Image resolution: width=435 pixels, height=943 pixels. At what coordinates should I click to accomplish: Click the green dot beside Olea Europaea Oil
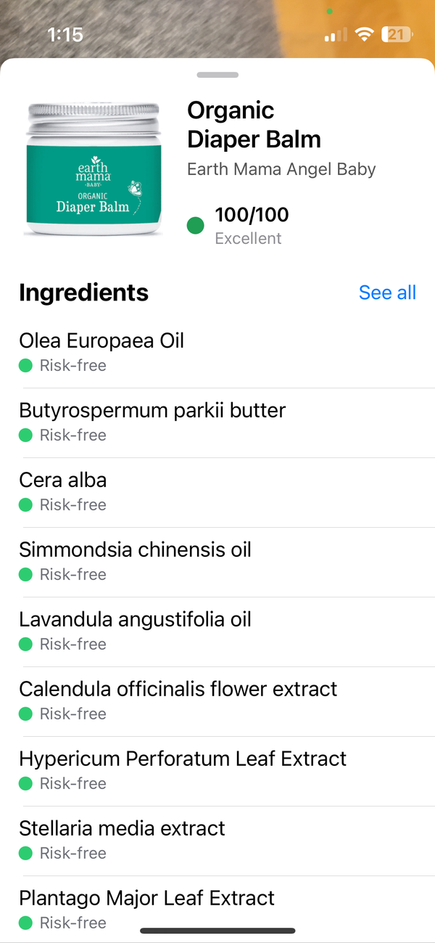(26, 366)
